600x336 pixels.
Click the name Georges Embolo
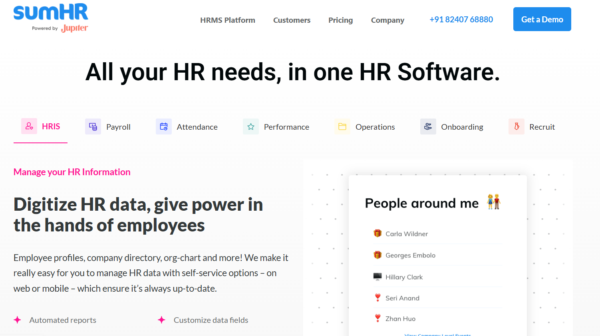pos(410,255)
